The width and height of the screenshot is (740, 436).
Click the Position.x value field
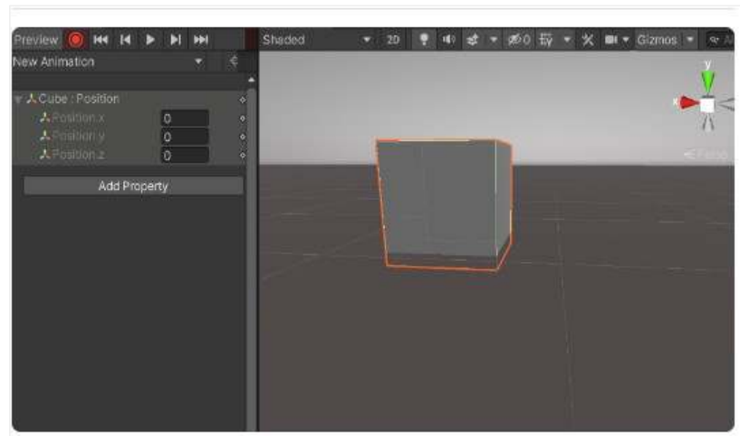185,118
